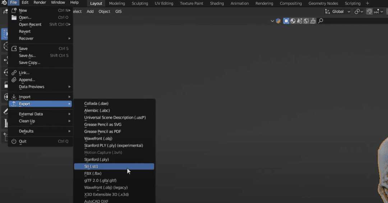Click the Import download-arrow icon
Viewport: 388px width, 203px height.
[x=14, y=97]
